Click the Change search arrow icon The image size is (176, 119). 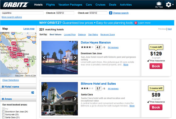111,13
